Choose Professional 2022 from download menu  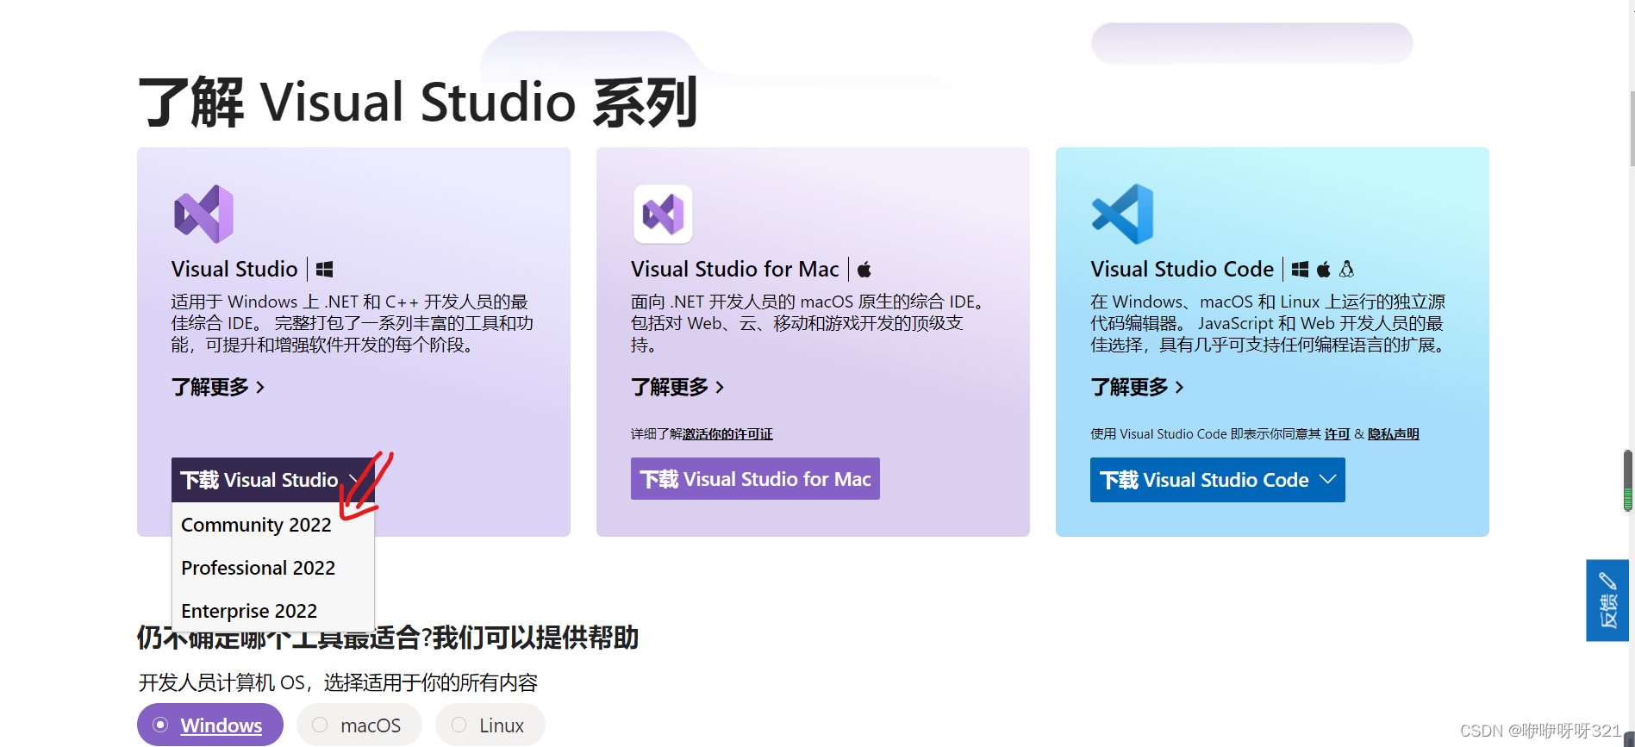pos(273,568)
